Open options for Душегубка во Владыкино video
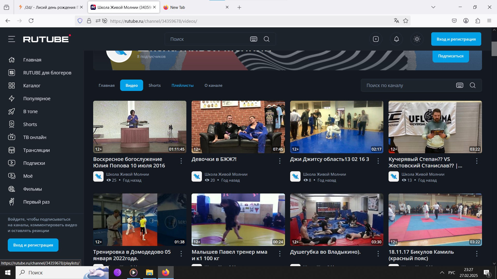Screen dimensions: 497x279 [378, 254]
